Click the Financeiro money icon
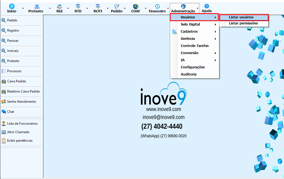 (157, 6)
